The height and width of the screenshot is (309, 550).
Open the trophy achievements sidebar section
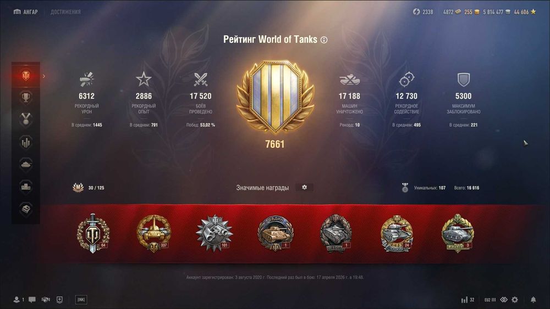[x=26, y=98]
